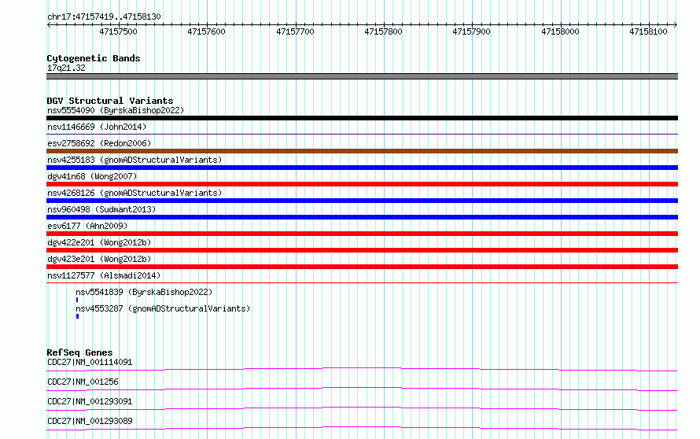
Task: Select the red esv6177 variant bar
Action: [x=362, y=234]
